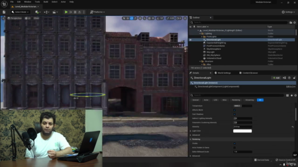Open the Perspective view mode menu
Screen dimensions: 298x167
click(14, 18)
